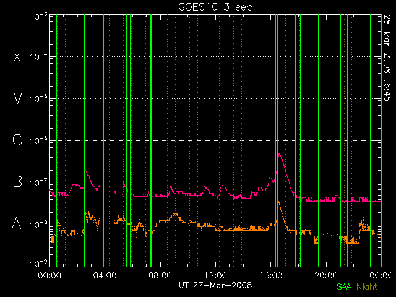Click the 10⁻⁷ y-axis tick label
Image resolution: width=396 pixels, height=297 pixels.
click(38, 183)
